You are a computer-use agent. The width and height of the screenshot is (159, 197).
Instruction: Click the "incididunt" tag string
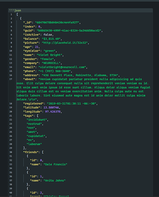pyautogui.click(x=37, y=120)
